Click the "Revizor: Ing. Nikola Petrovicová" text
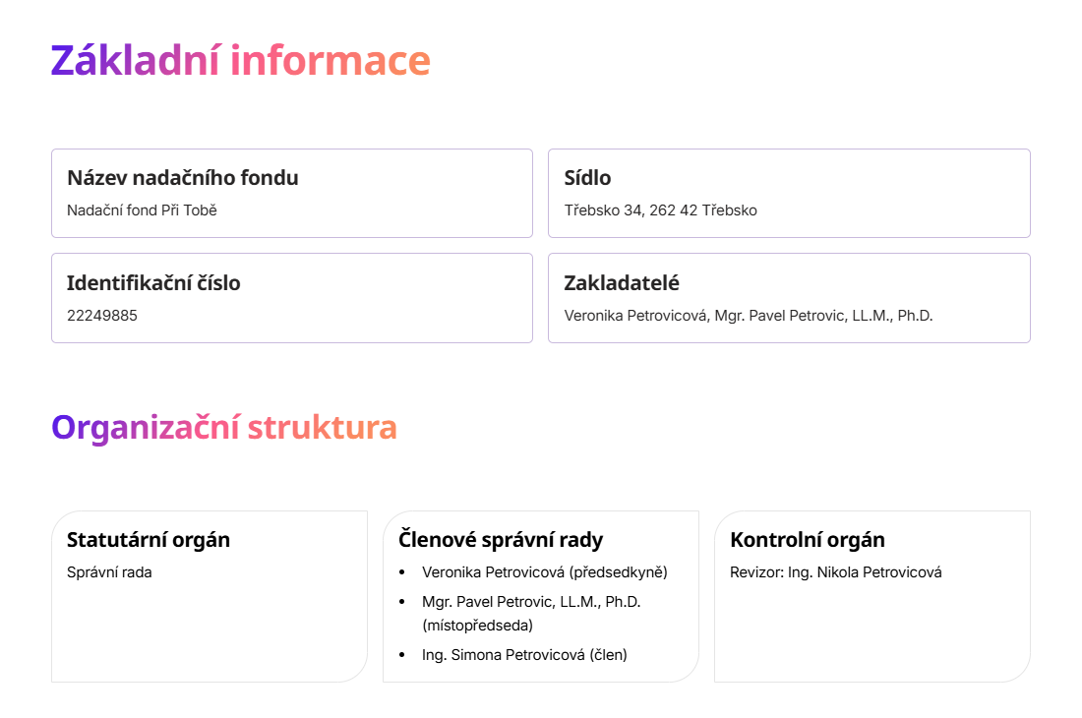Screen dimensions: 1082x718 [835, 572]
